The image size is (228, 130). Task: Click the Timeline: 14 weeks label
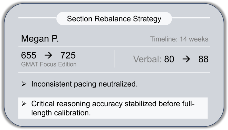click(179, 39)
